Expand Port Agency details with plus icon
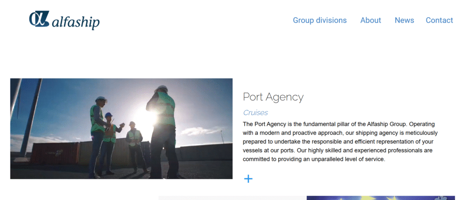 point(248,179)
